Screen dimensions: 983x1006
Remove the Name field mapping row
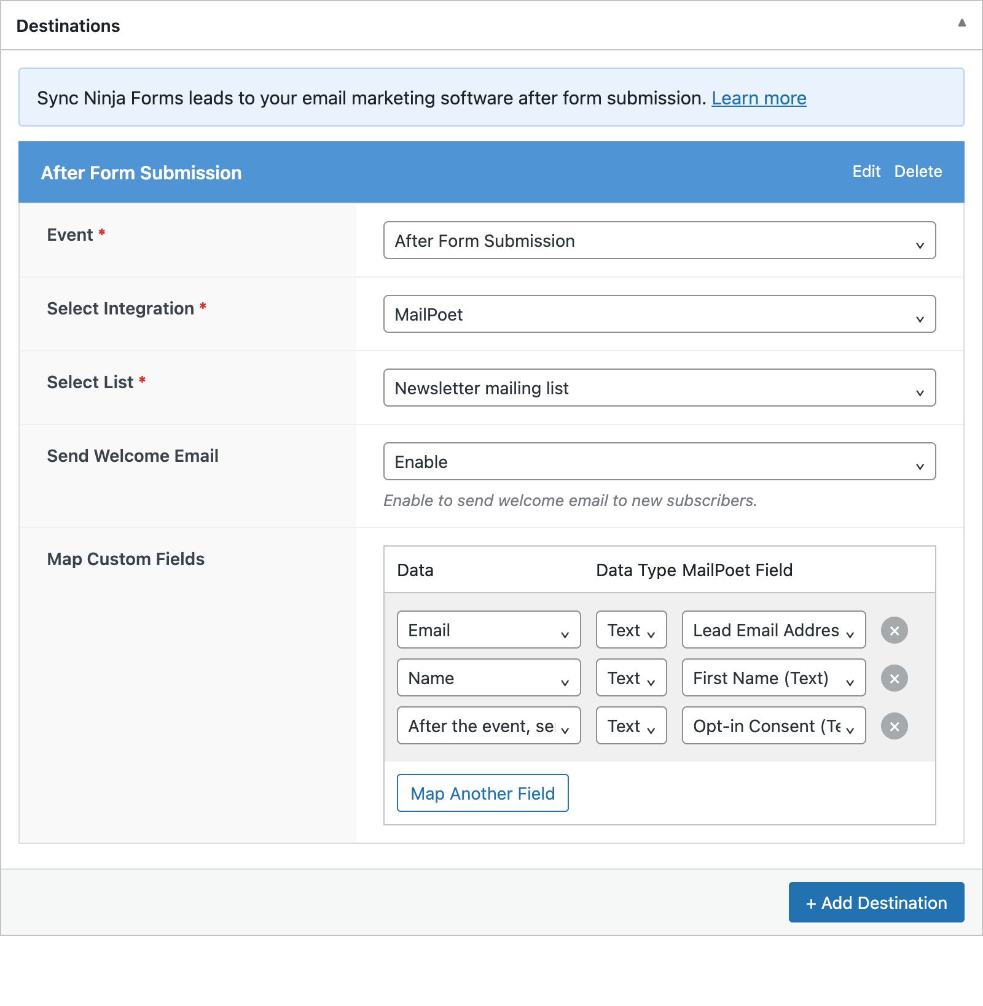tap(894, 678)
